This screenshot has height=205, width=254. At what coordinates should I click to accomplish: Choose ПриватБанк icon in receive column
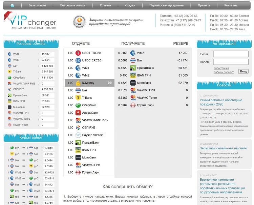(x=133, y=68)
